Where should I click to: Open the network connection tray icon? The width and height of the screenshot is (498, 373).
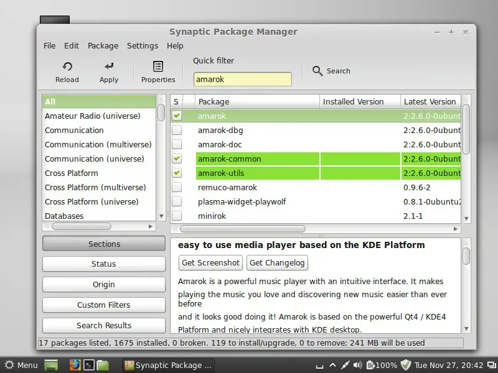[x=345, y=365]
